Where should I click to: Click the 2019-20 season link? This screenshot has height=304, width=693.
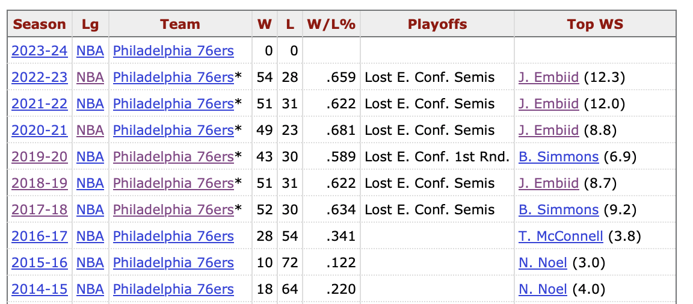click(x=39, y=157)
